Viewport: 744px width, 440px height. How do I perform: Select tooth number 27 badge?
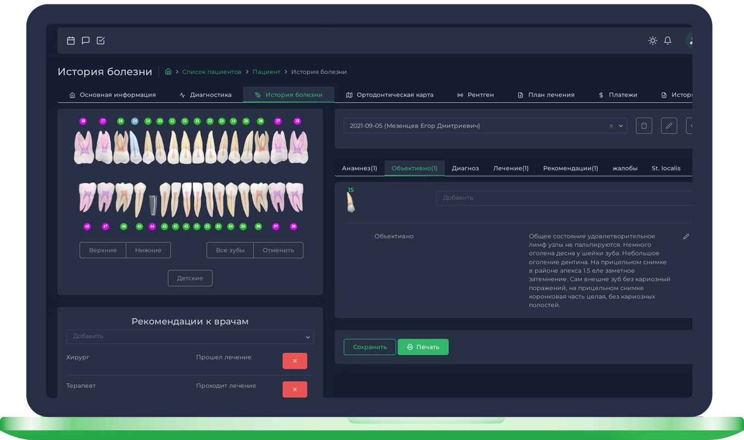[x=278, y=121]
